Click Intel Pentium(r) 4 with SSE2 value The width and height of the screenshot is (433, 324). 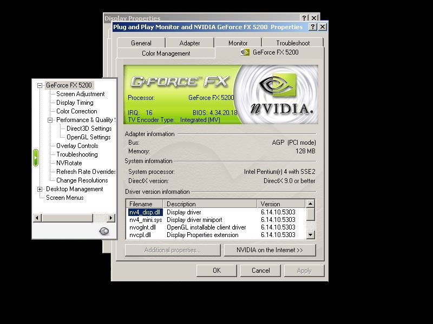279,172
